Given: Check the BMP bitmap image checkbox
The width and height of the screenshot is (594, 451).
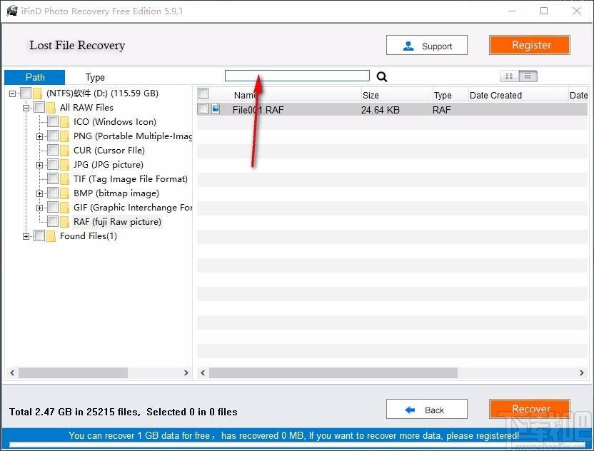Looking at the screenshot, I should click(x=53, y=193).
